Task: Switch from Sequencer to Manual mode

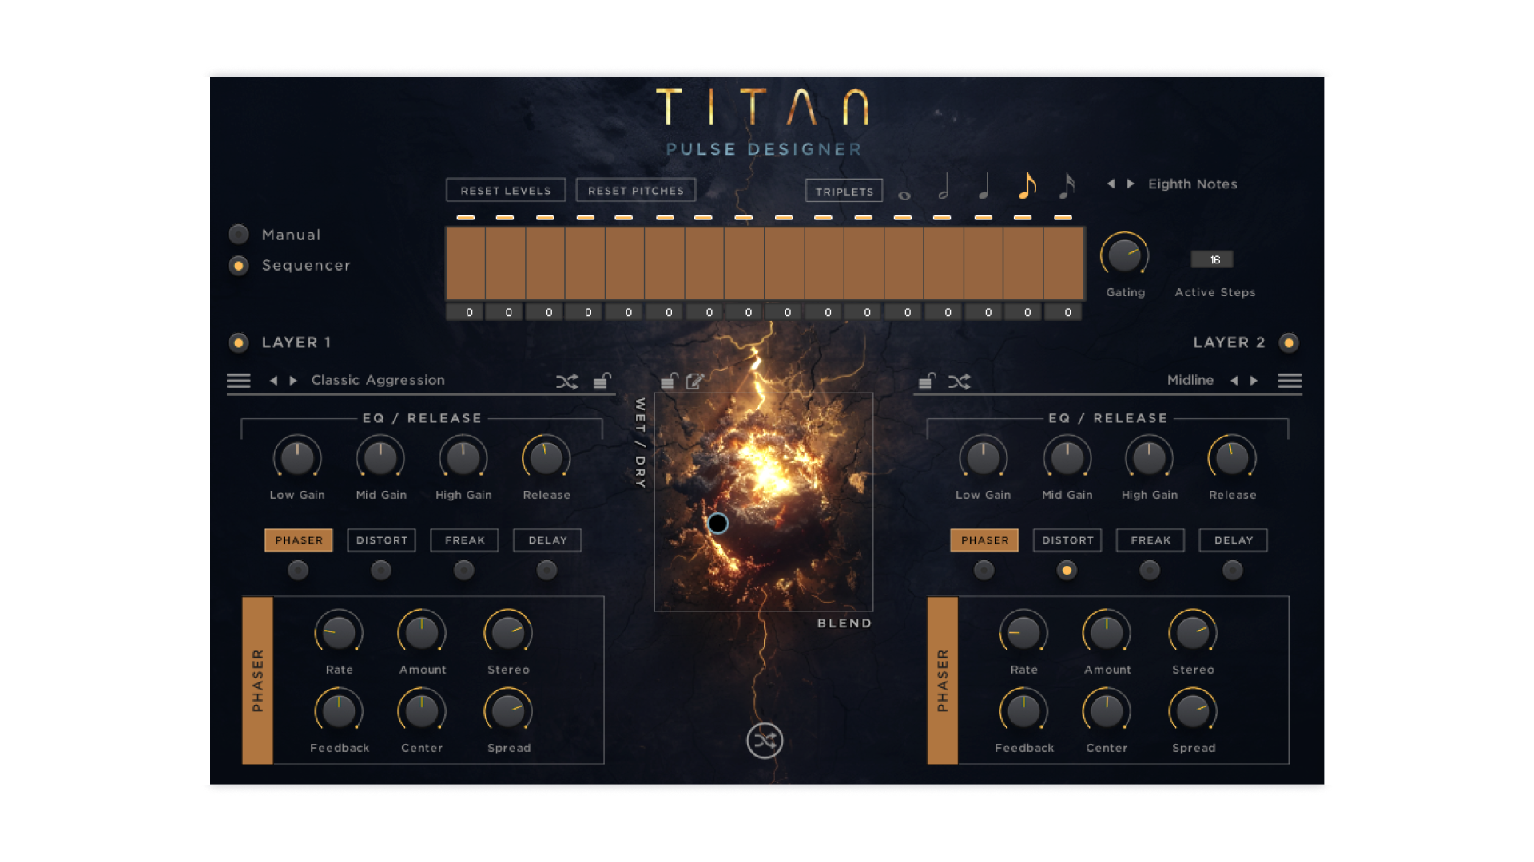Action: click(238, 234)
